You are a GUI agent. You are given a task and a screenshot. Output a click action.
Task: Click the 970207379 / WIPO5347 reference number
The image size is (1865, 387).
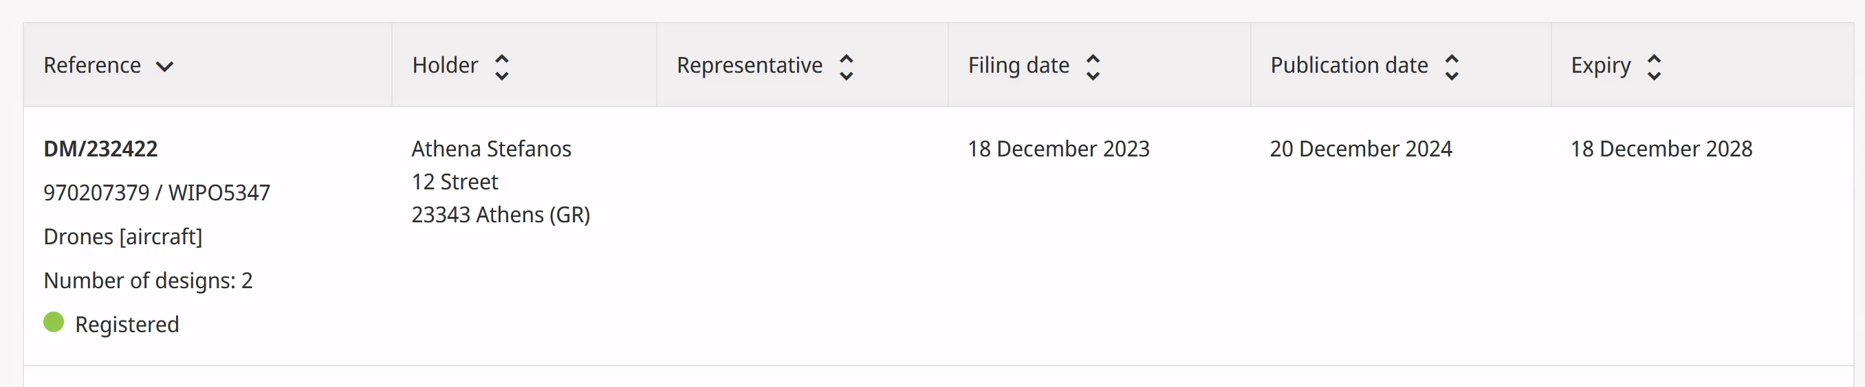[156, 193]
